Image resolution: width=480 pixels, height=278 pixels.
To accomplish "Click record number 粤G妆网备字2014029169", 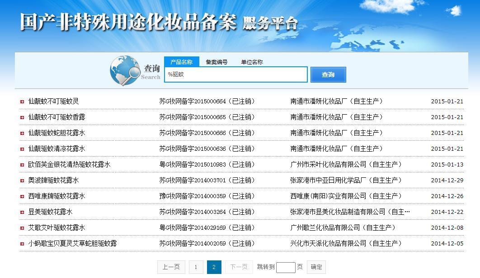I will (x=193, y=228).
